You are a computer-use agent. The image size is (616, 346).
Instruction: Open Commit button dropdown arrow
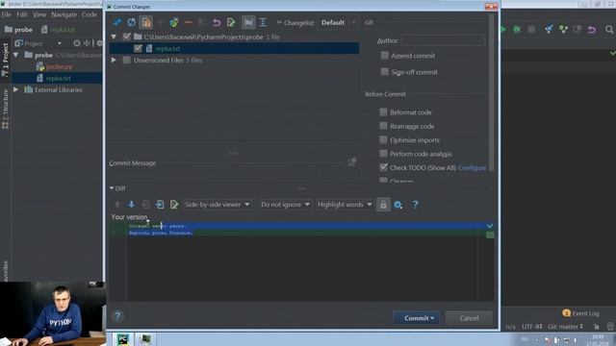click(432, 318)
